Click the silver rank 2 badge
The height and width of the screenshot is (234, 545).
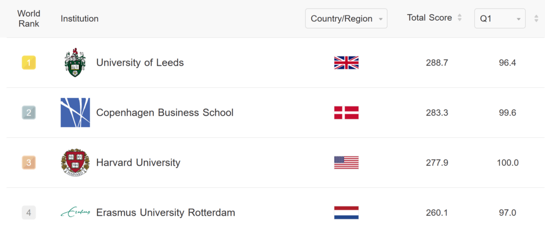(29, 113)
